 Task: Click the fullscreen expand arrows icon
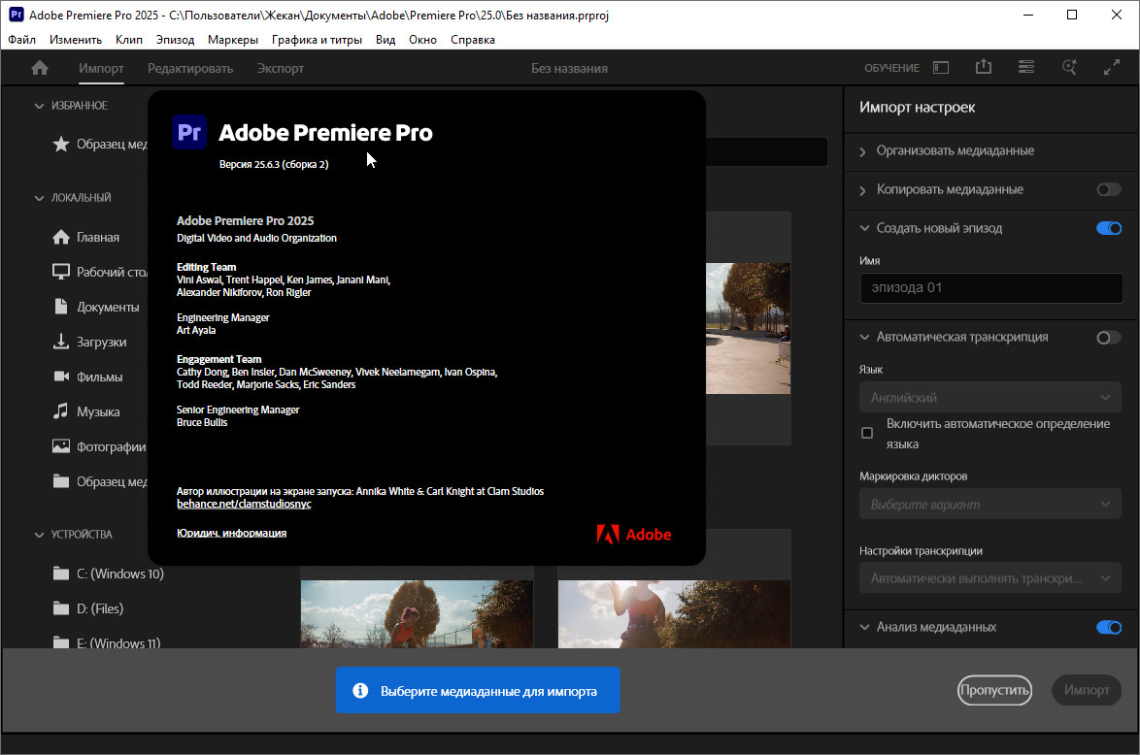coord(1112,68)
